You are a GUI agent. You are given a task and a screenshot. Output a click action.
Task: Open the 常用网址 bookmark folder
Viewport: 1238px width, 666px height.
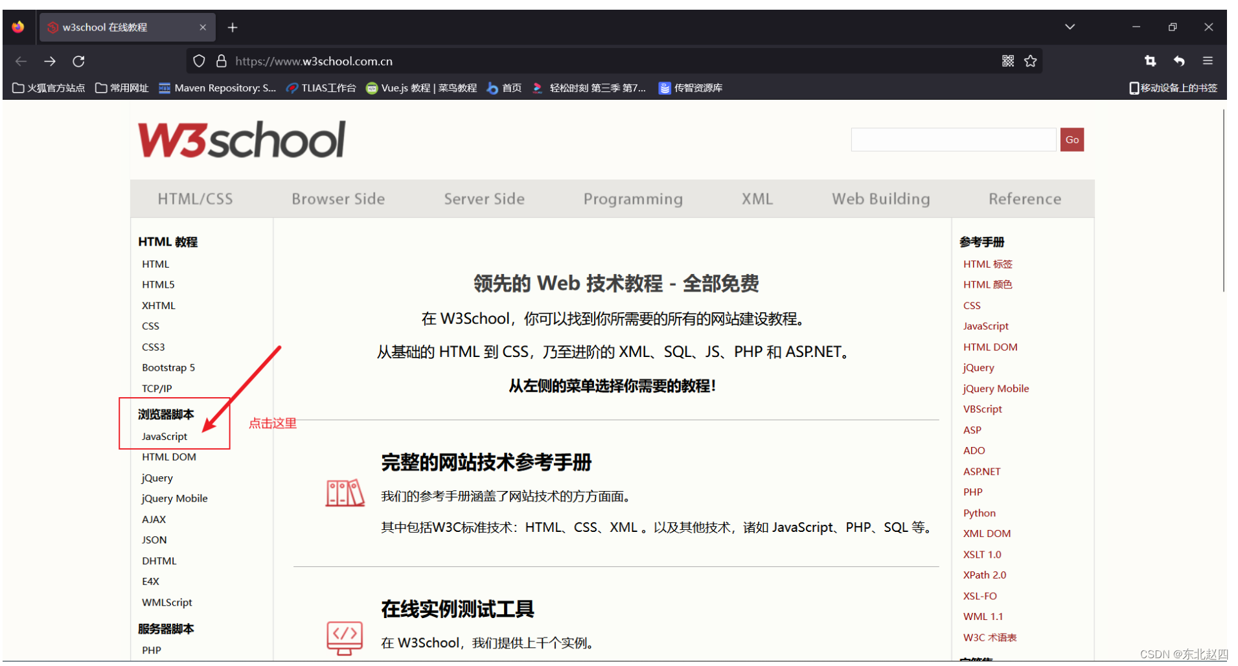(122, 88)
